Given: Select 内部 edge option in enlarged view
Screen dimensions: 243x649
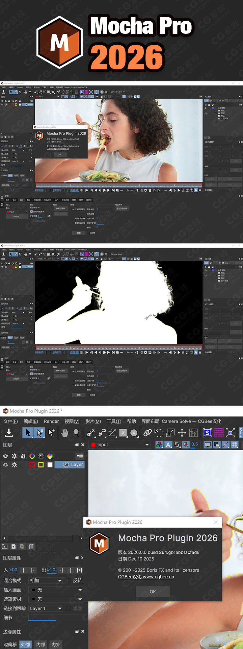Looking at the screenshot, I should pyautogui.click(x=41, y=644).
